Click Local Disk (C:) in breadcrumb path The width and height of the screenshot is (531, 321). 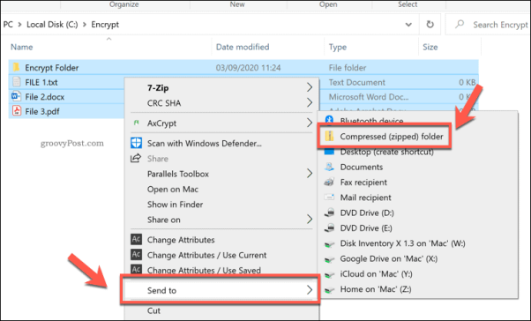click(x=52, y=25)
